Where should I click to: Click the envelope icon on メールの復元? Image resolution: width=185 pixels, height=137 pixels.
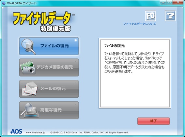(x=30, y=89)
